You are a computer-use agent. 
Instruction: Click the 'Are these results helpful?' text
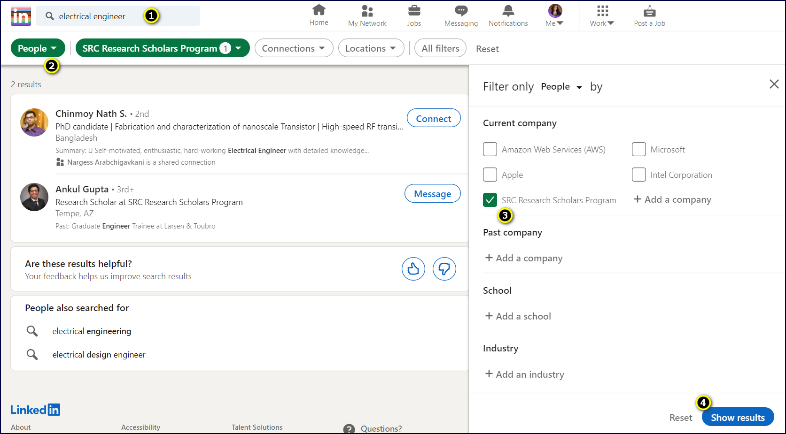(78, 264)
